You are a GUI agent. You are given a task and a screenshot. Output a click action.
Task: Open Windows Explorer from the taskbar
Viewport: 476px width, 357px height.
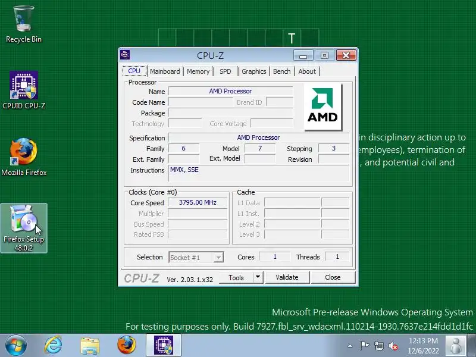(90, 346)
